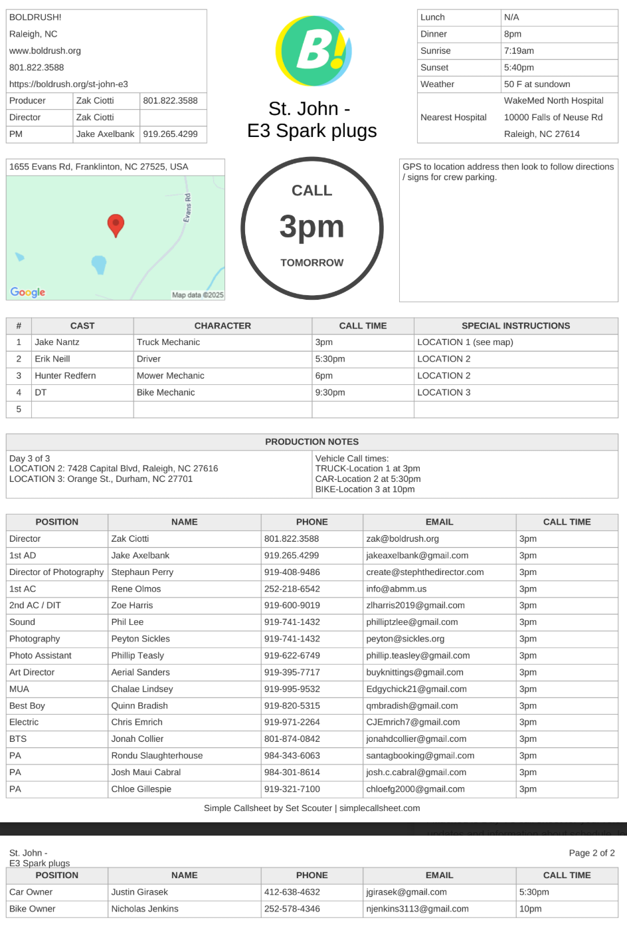
Task: Select the St. John - E3 Spark plugs title
Action: tap(312, 120)
